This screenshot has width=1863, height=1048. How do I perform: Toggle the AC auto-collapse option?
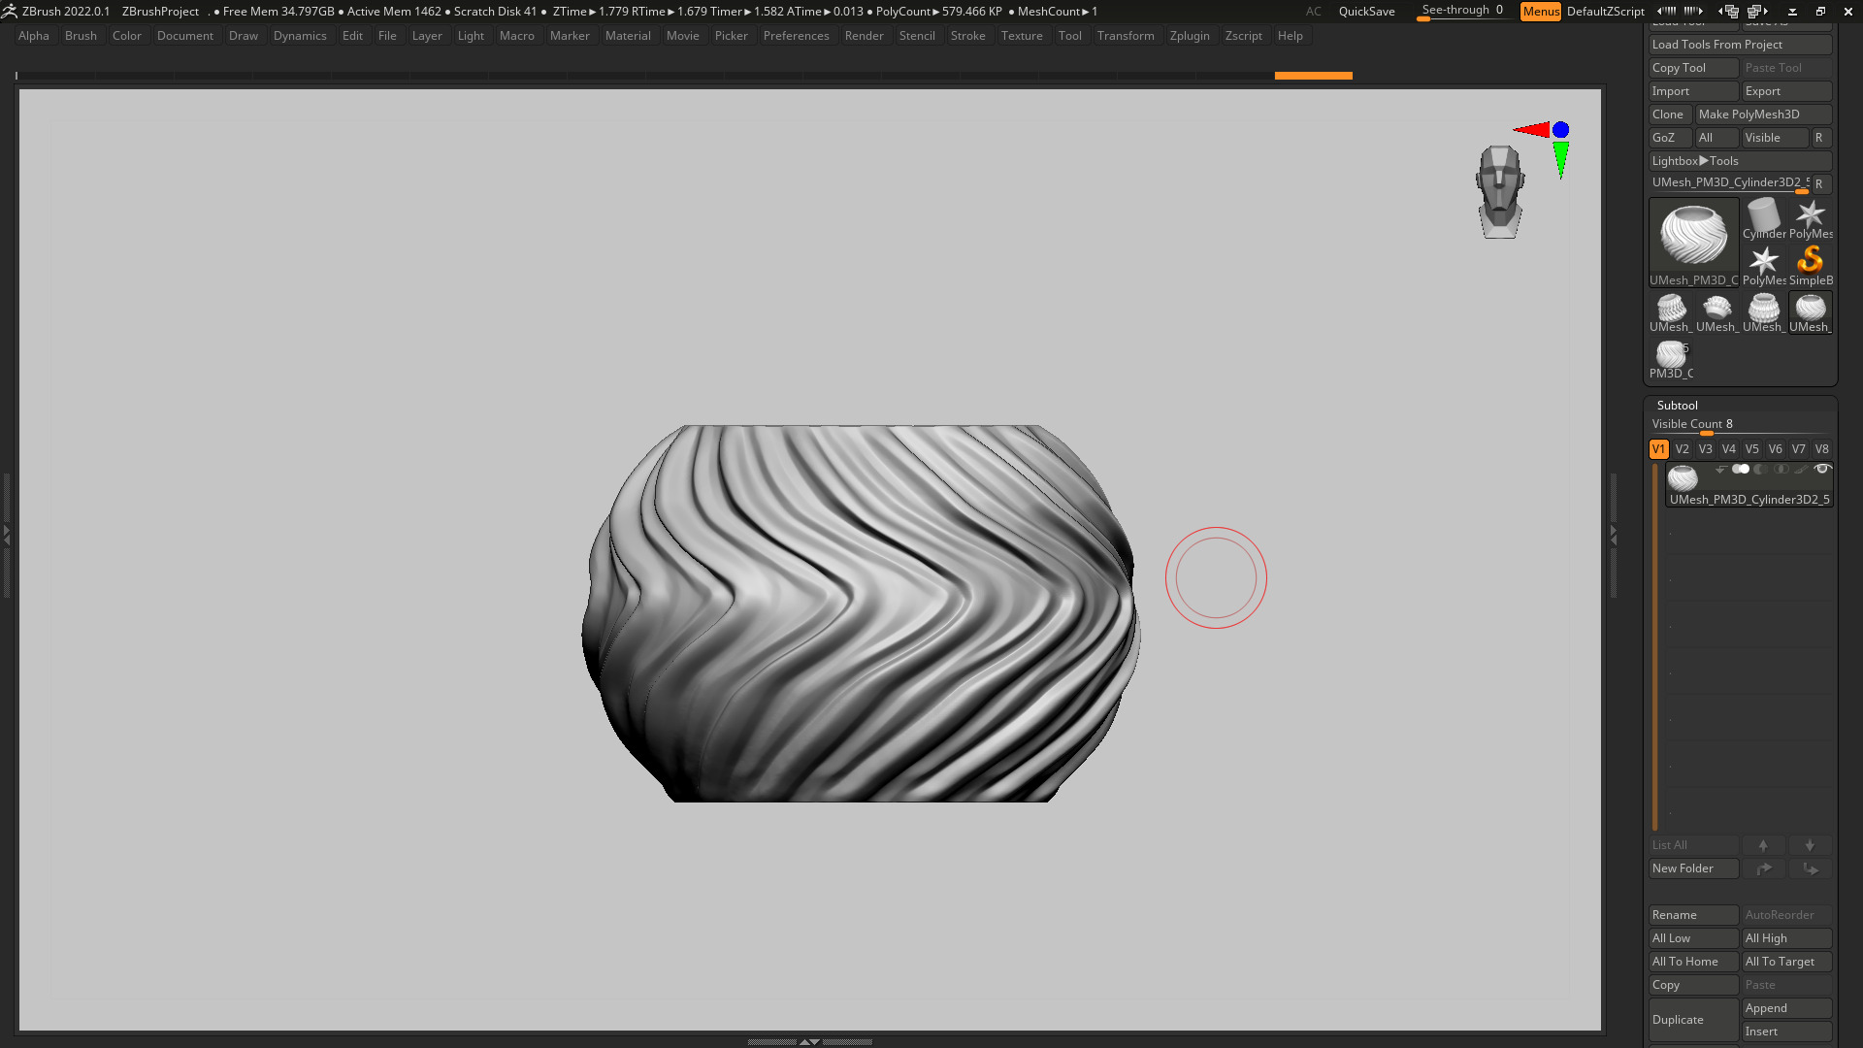1313,12
